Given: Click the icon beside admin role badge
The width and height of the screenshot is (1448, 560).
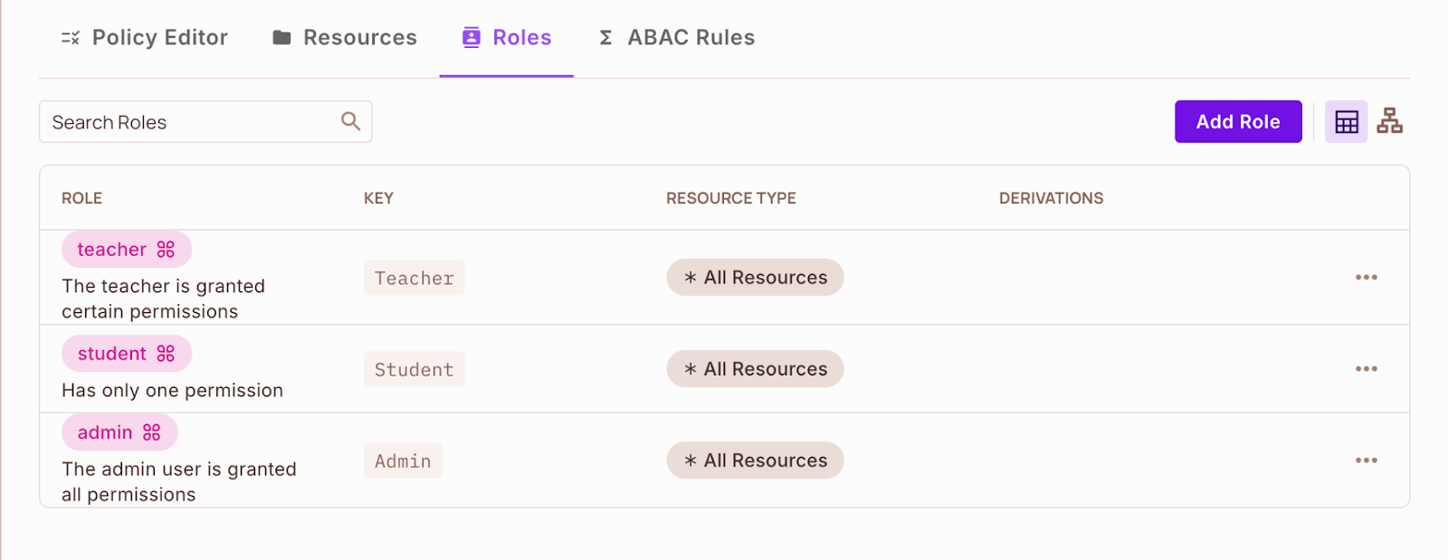Looking at the screenshot, I should 152,432.
